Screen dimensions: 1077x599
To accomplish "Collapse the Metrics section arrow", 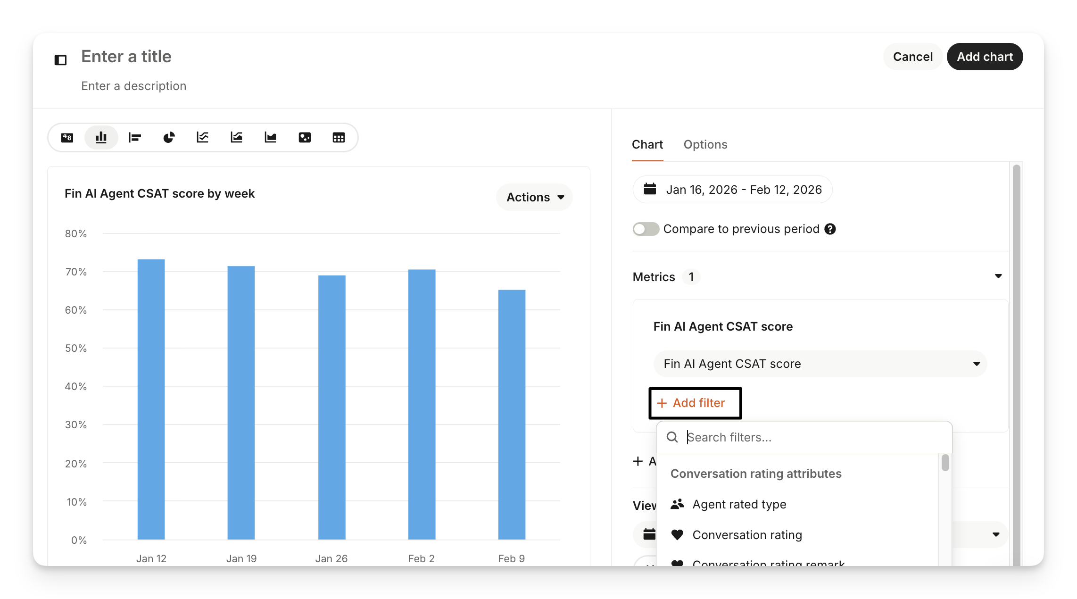I will point(998,276).
